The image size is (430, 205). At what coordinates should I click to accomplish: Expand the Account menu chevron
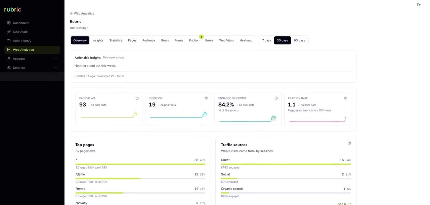click(x=55, y=59)
